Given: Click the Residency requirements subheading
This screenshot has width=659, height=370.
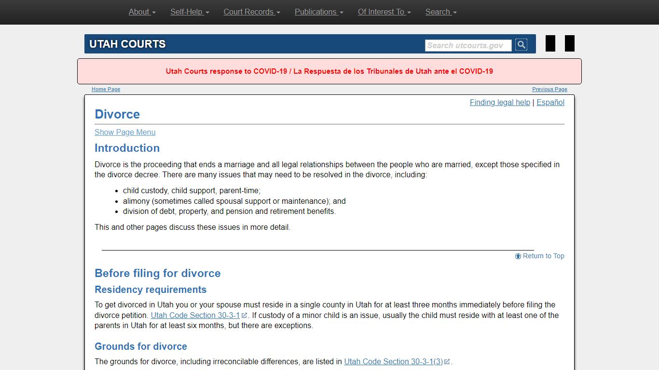Looking at the screenshot, I should click(151, 290).
